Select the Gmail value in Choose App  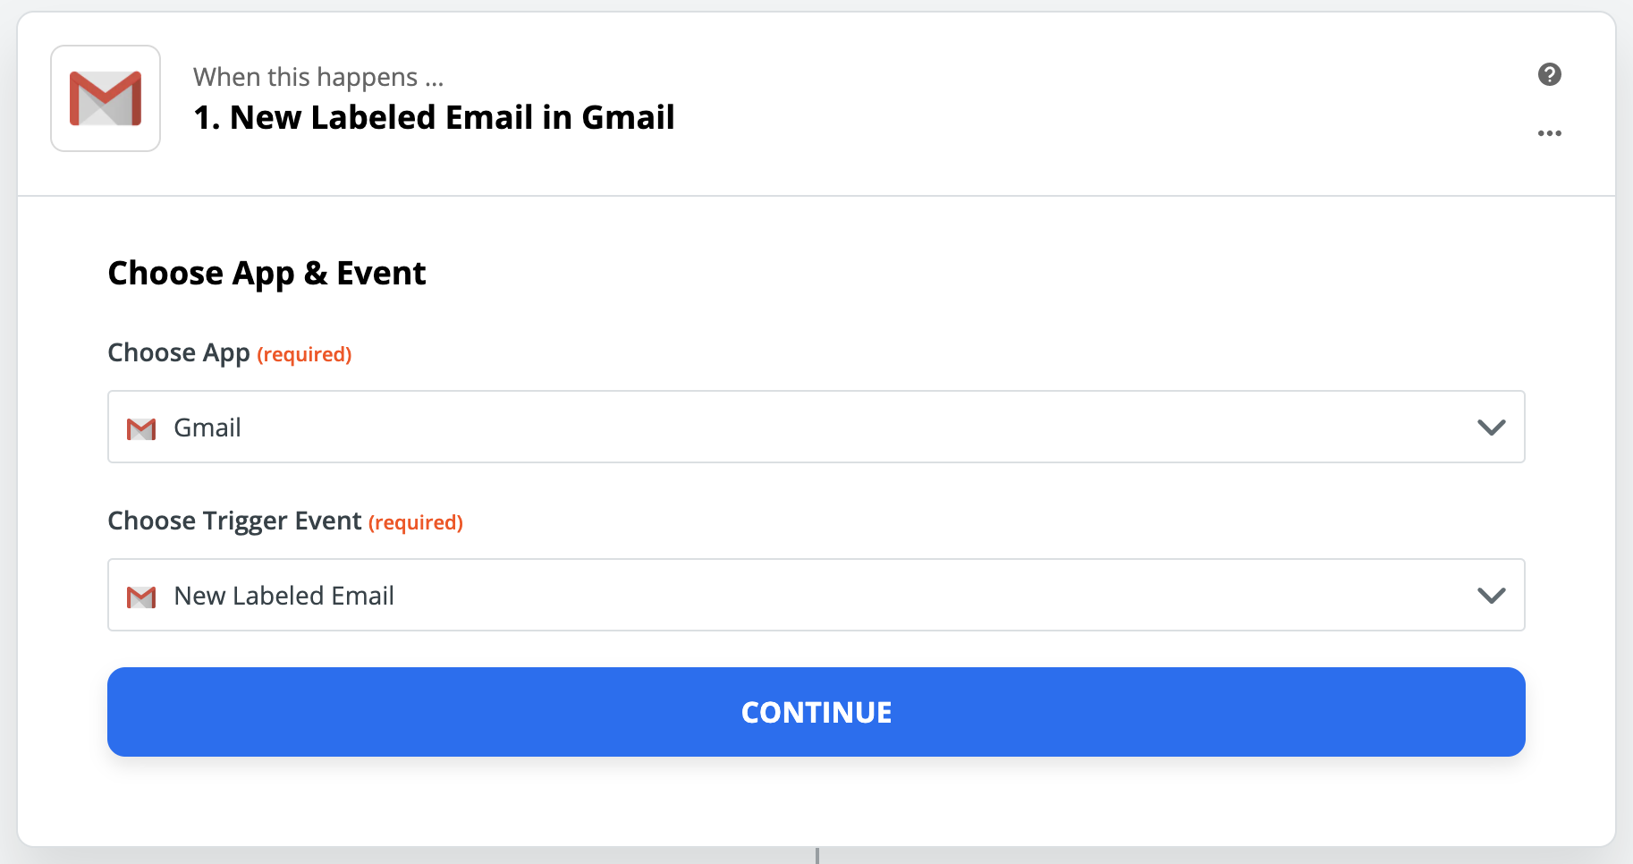207,428
